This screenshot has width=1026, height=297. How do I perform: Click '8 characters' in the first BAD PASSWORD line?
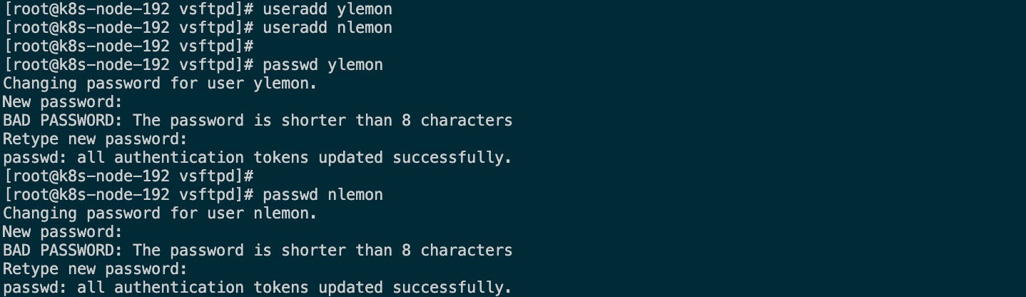(457, 121)
